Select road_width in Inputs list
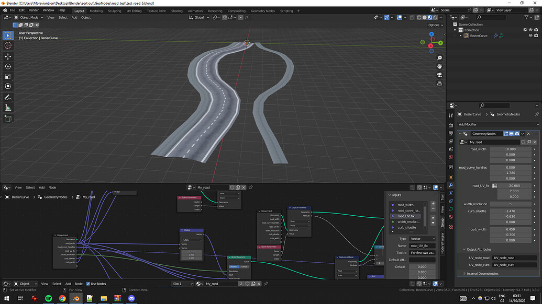542x304 pixels. 405,205
